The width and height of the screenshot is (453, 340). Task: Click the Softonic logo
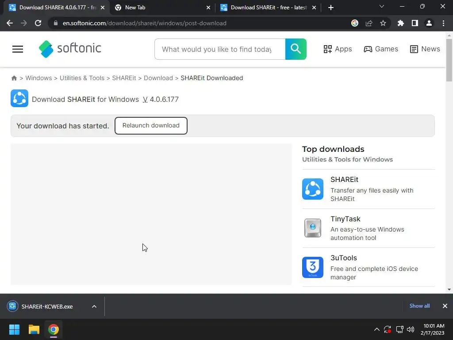coord(70,49)
